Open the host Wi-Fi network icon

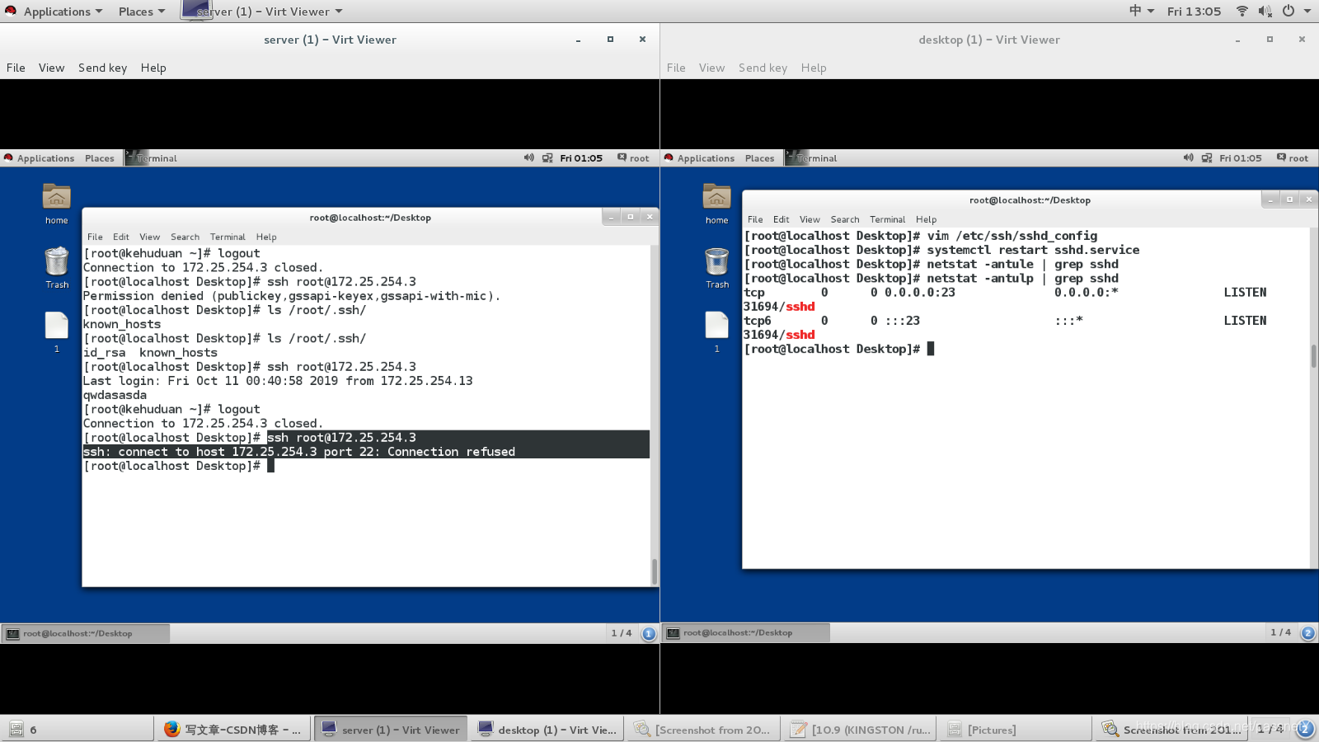click(x=1242, y=11)
